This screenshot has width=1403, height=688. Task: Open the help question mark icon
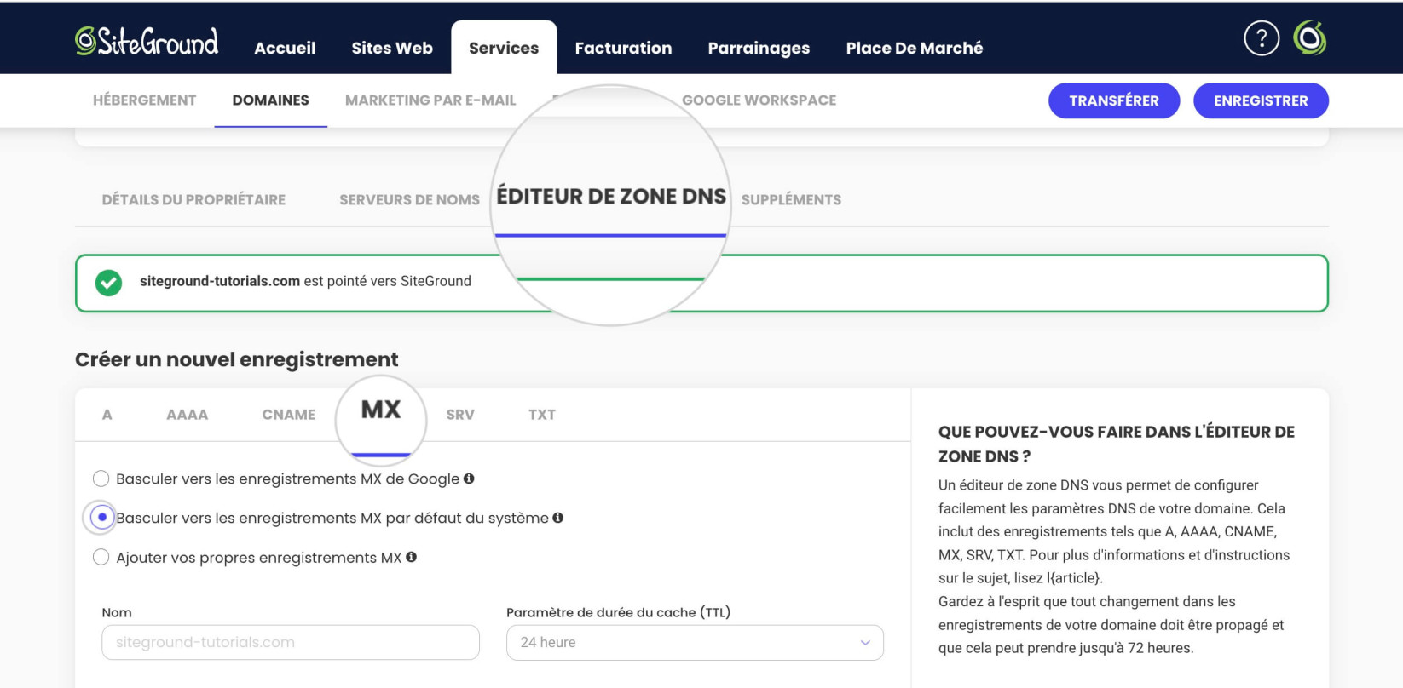[x=1262, y=38]
